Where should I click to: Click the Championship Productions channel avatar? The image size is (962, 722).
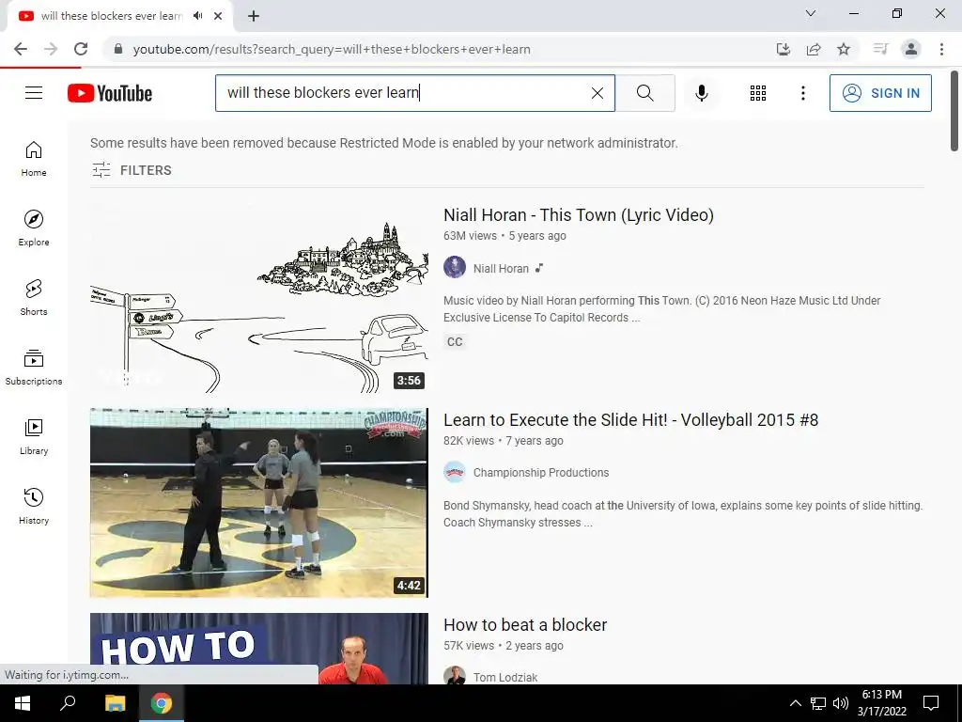click(x=455, y=472)
